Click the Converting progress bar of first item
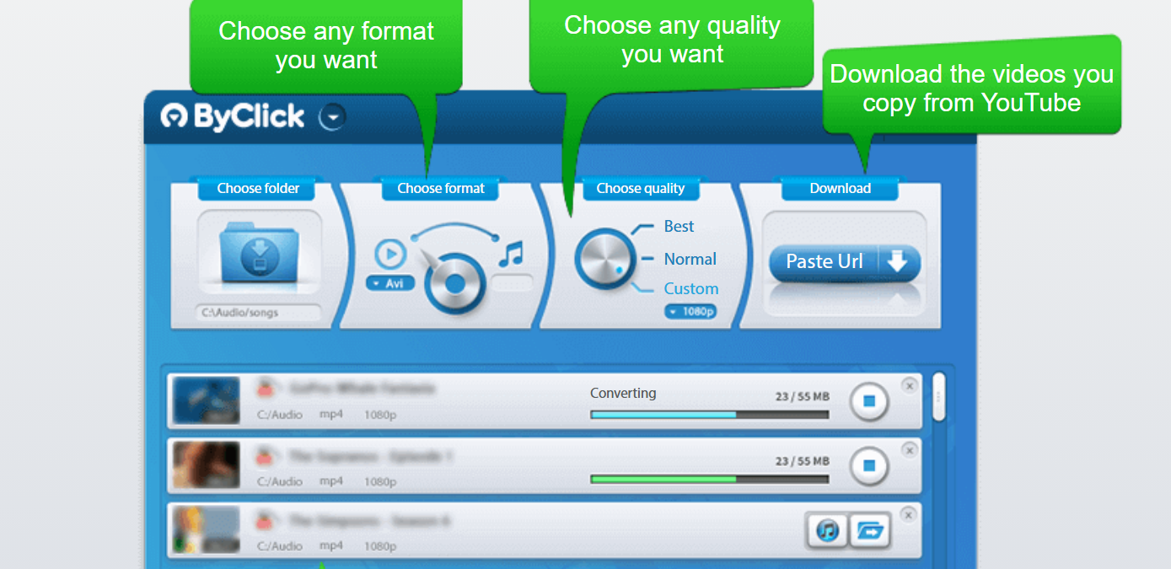Screen dimensions: 1171x569 pos(709,414)
